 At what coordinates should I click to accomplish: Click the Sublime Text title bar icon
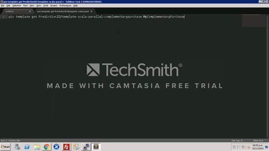pyautogui.click(x=2, y=2)
